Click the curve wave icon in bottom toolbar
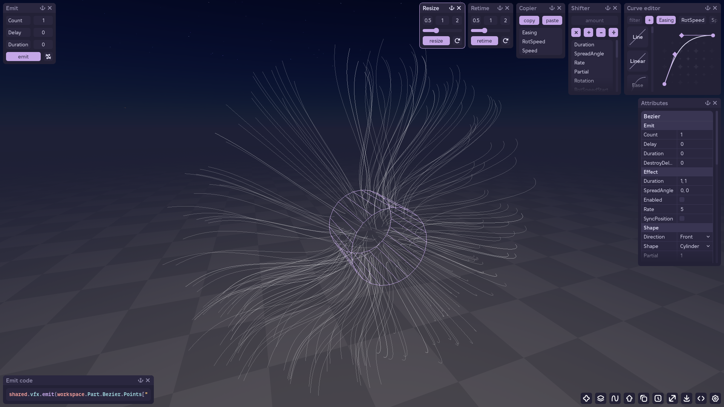Screen dimensions: 724x407 [615, 398]
